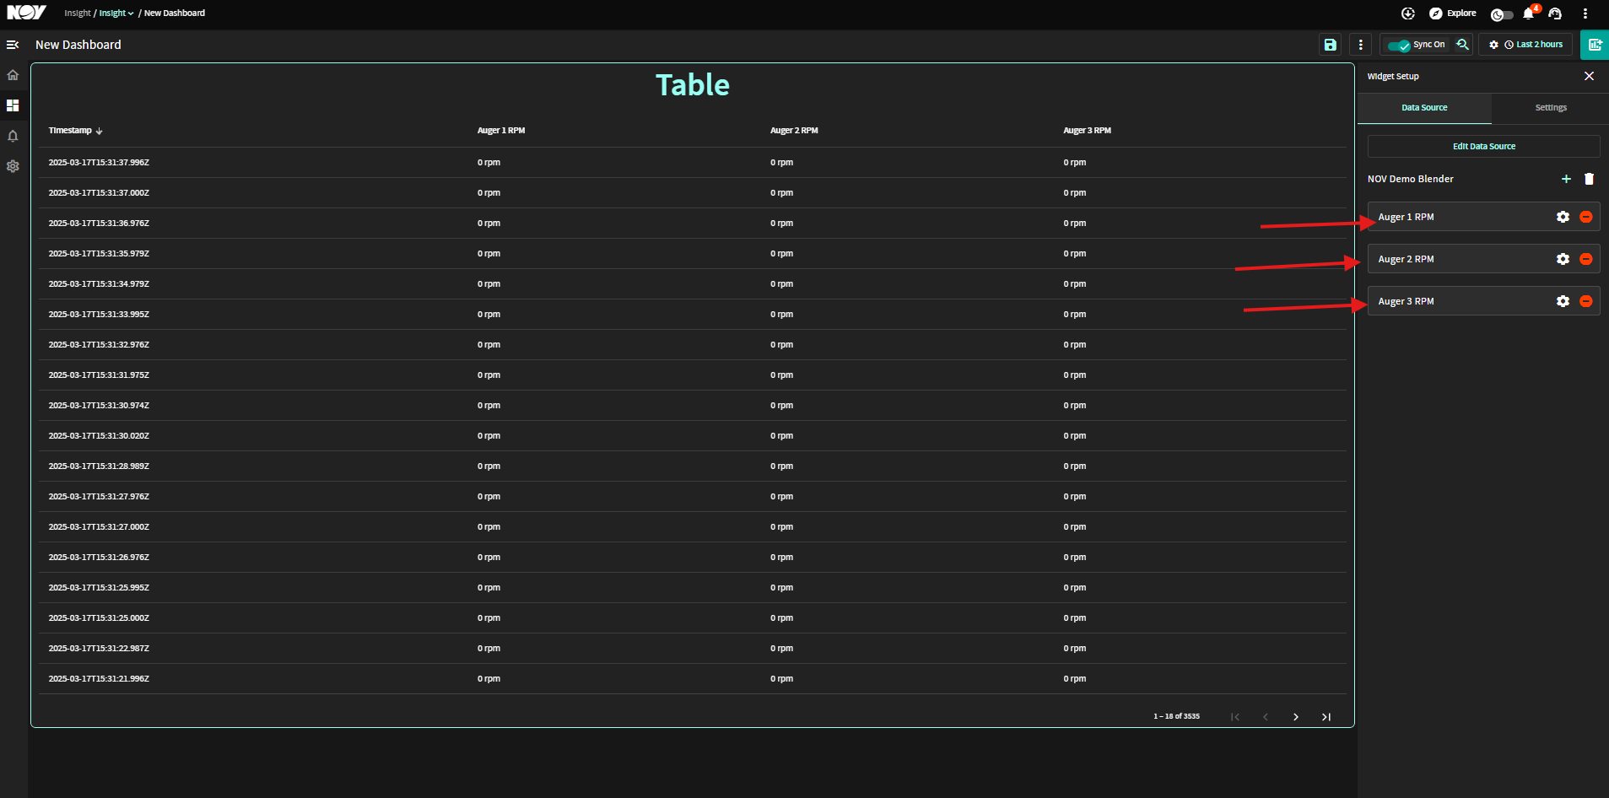
Task: Open time range settings gear
Action: point(1494,45)
